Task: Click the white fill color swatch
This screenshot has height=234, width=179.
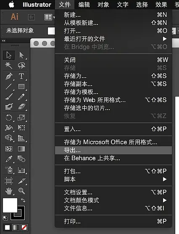Action: click(10, 205)
